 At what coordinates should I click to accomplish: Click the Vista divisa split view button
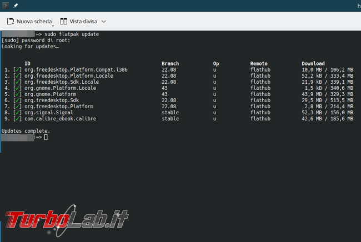pos(79,22)
